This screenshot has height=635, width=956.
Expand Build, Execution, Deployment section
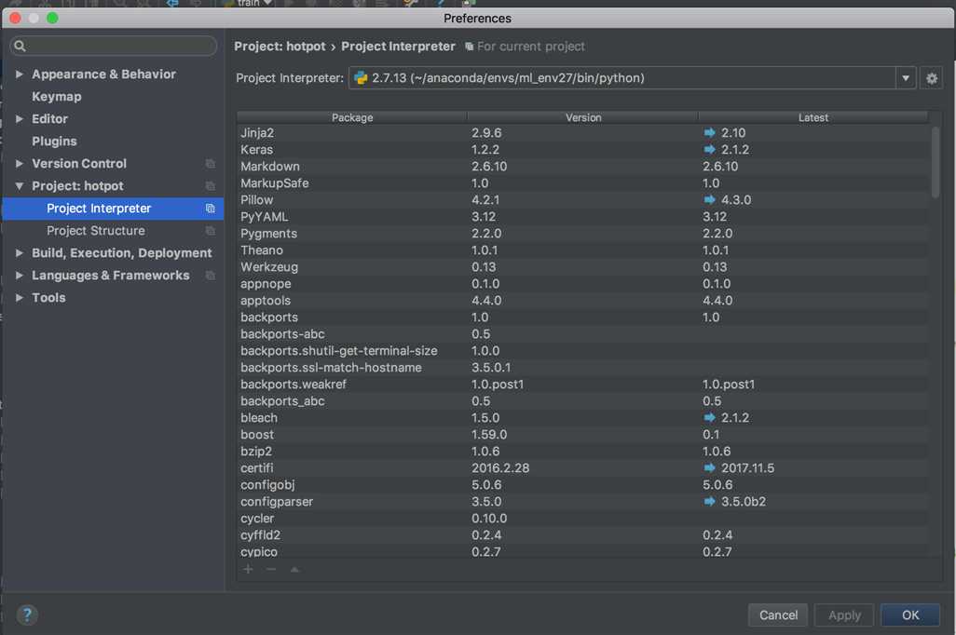(x=19, y=253)
